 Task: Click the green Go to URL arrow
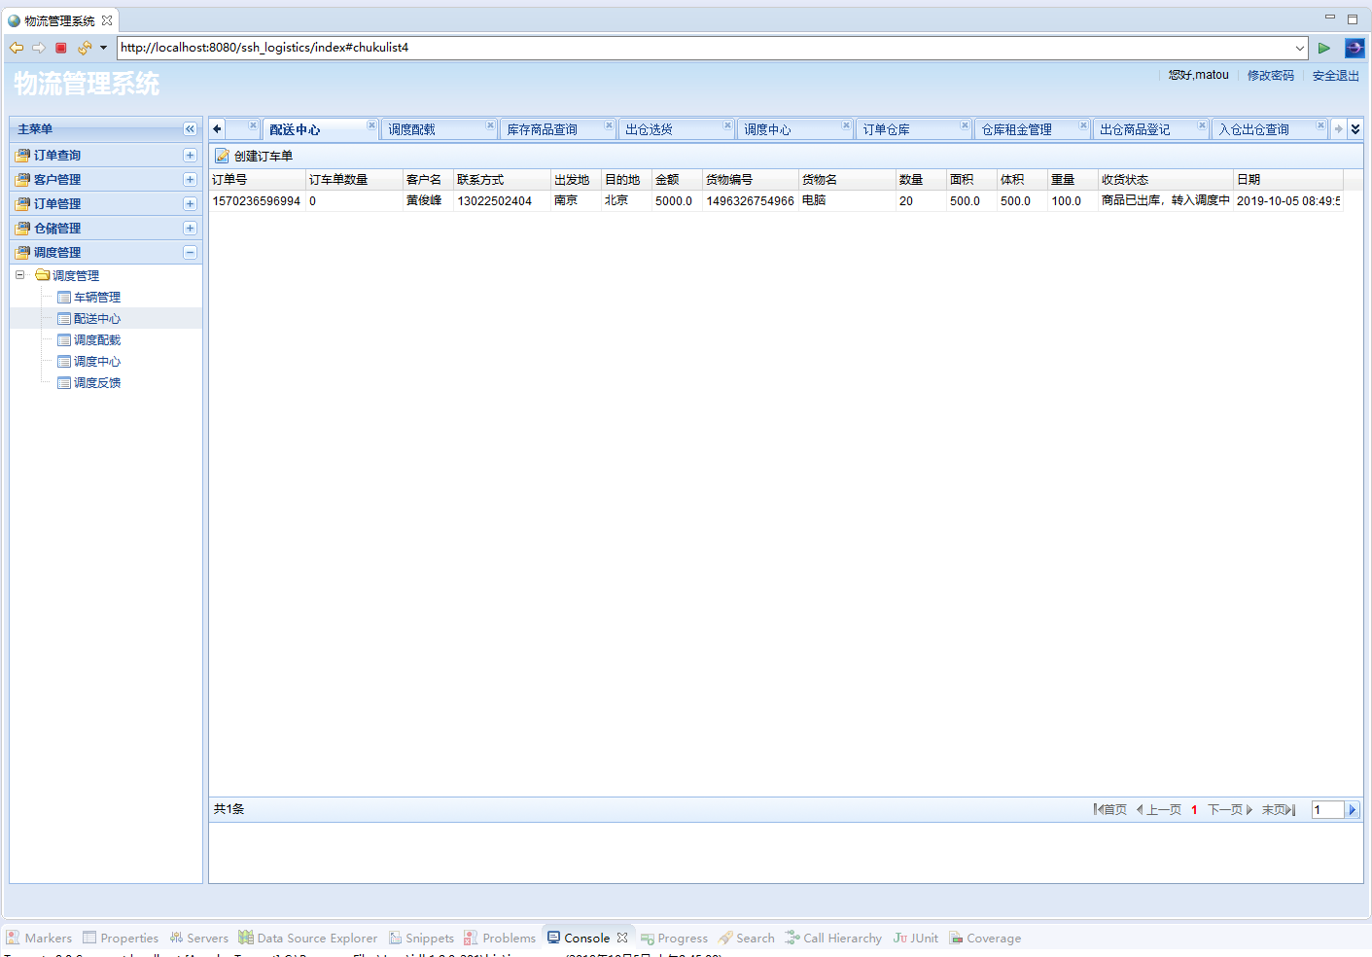pyautogui.click(x=1324, y=48)
